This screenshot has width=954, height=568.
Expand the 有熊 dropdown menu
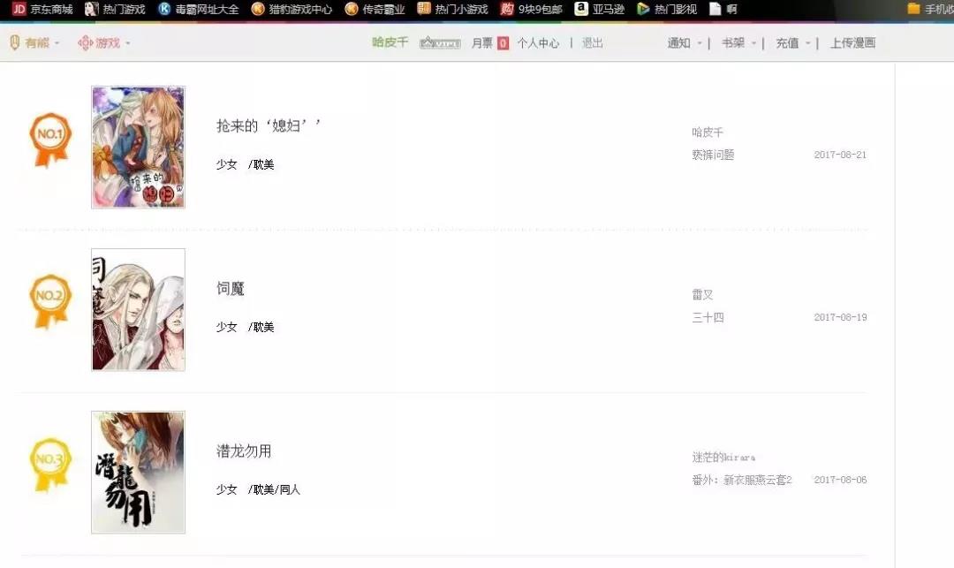coord(35,43)
